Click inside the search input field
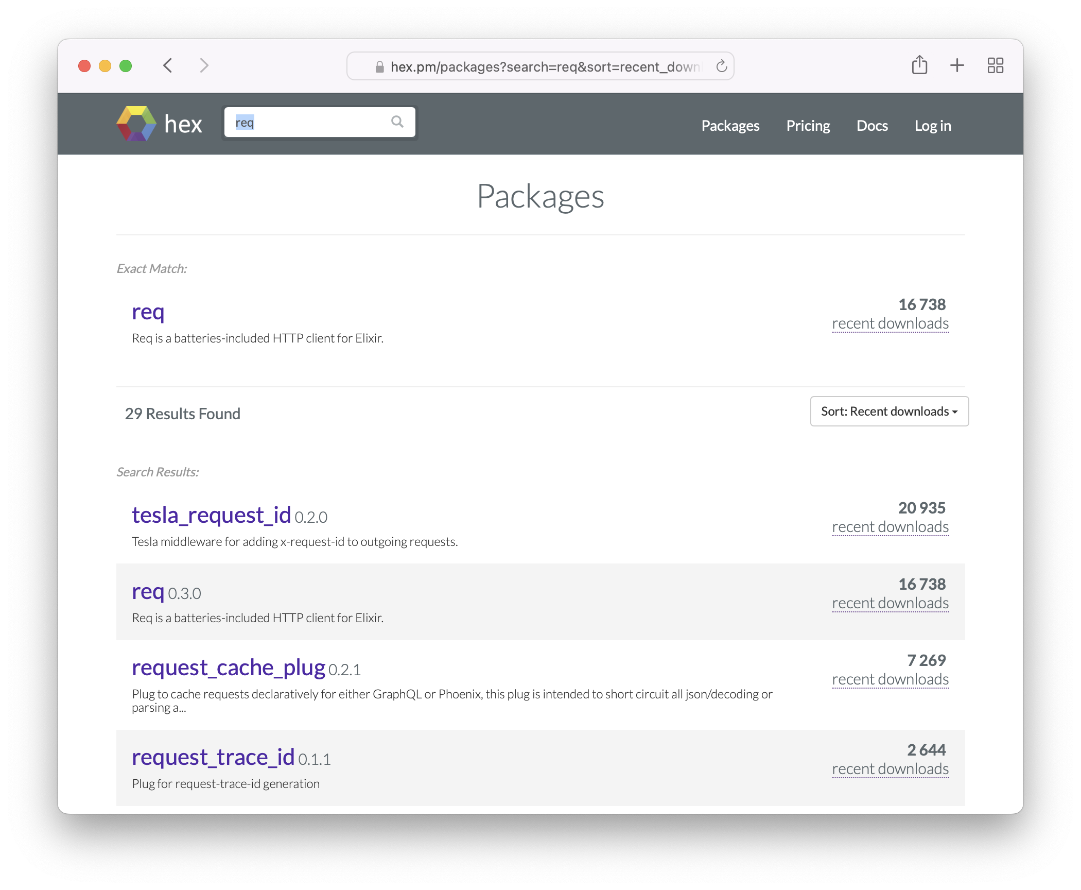The width and height of the screenshot is (1081, 890). (309, 122)
